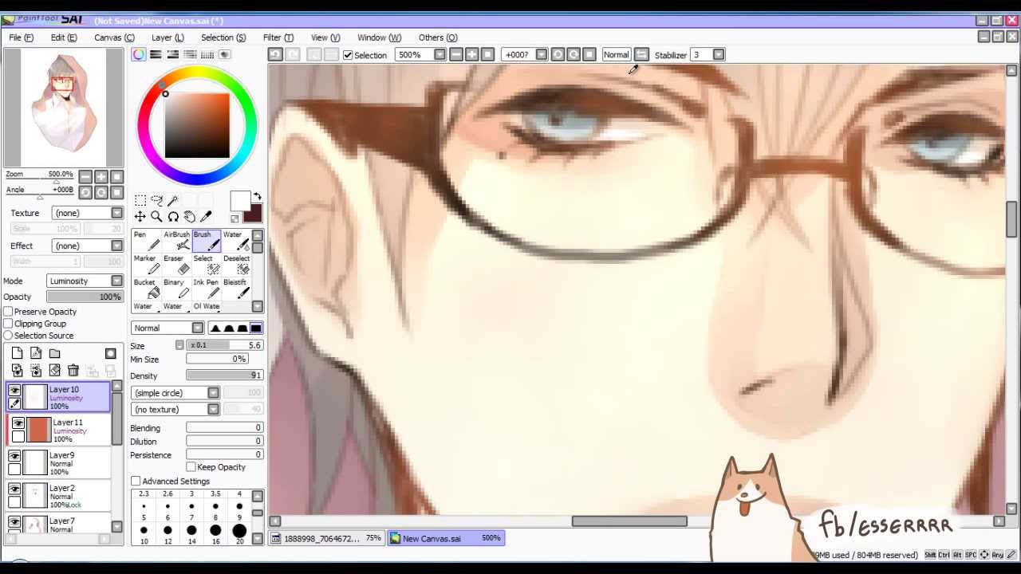Image resolution: width=1021 pixels, height=574 pixels.
Task: Create a new layer folder
Action: (54, 353)
